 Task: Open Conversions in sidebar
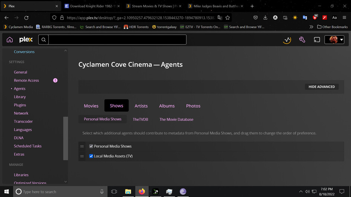click(24, 52)
